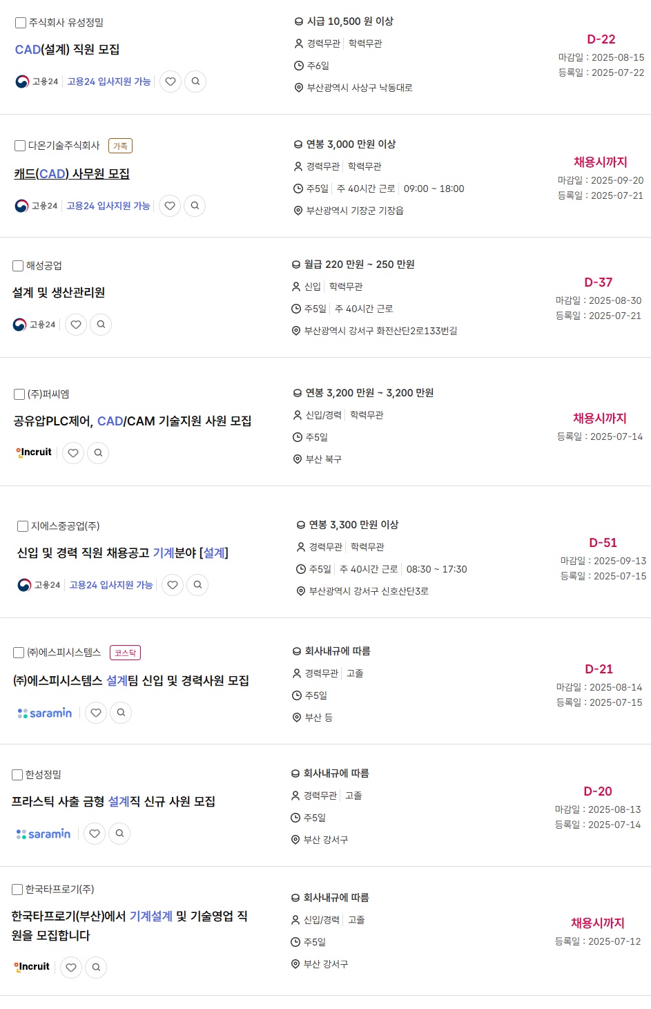Preview the 설계 및 생산관리원 posting with magnifier
The image size is (651, 1009).
(x=101, y=325)
